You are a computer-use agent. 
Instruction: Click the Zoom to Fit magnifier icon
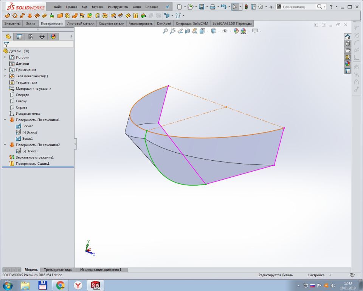pyautogui.click(x=165, y=31)
